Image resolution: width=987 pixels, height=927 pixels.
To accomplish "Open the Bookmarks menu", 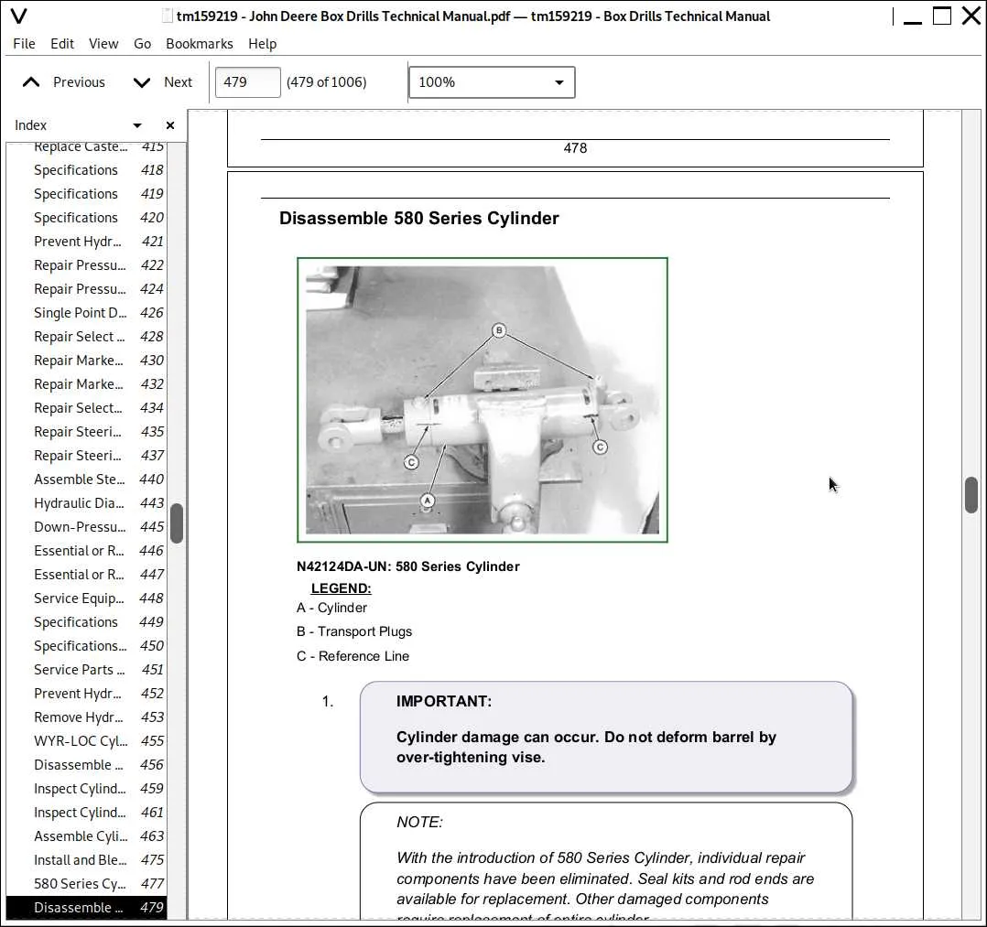I will pos(199,43).
